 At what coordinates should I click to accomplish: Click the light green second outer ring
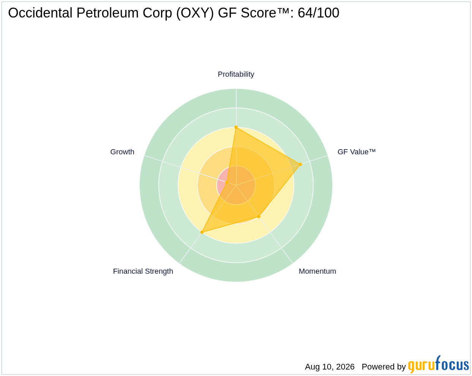point(236,253)
